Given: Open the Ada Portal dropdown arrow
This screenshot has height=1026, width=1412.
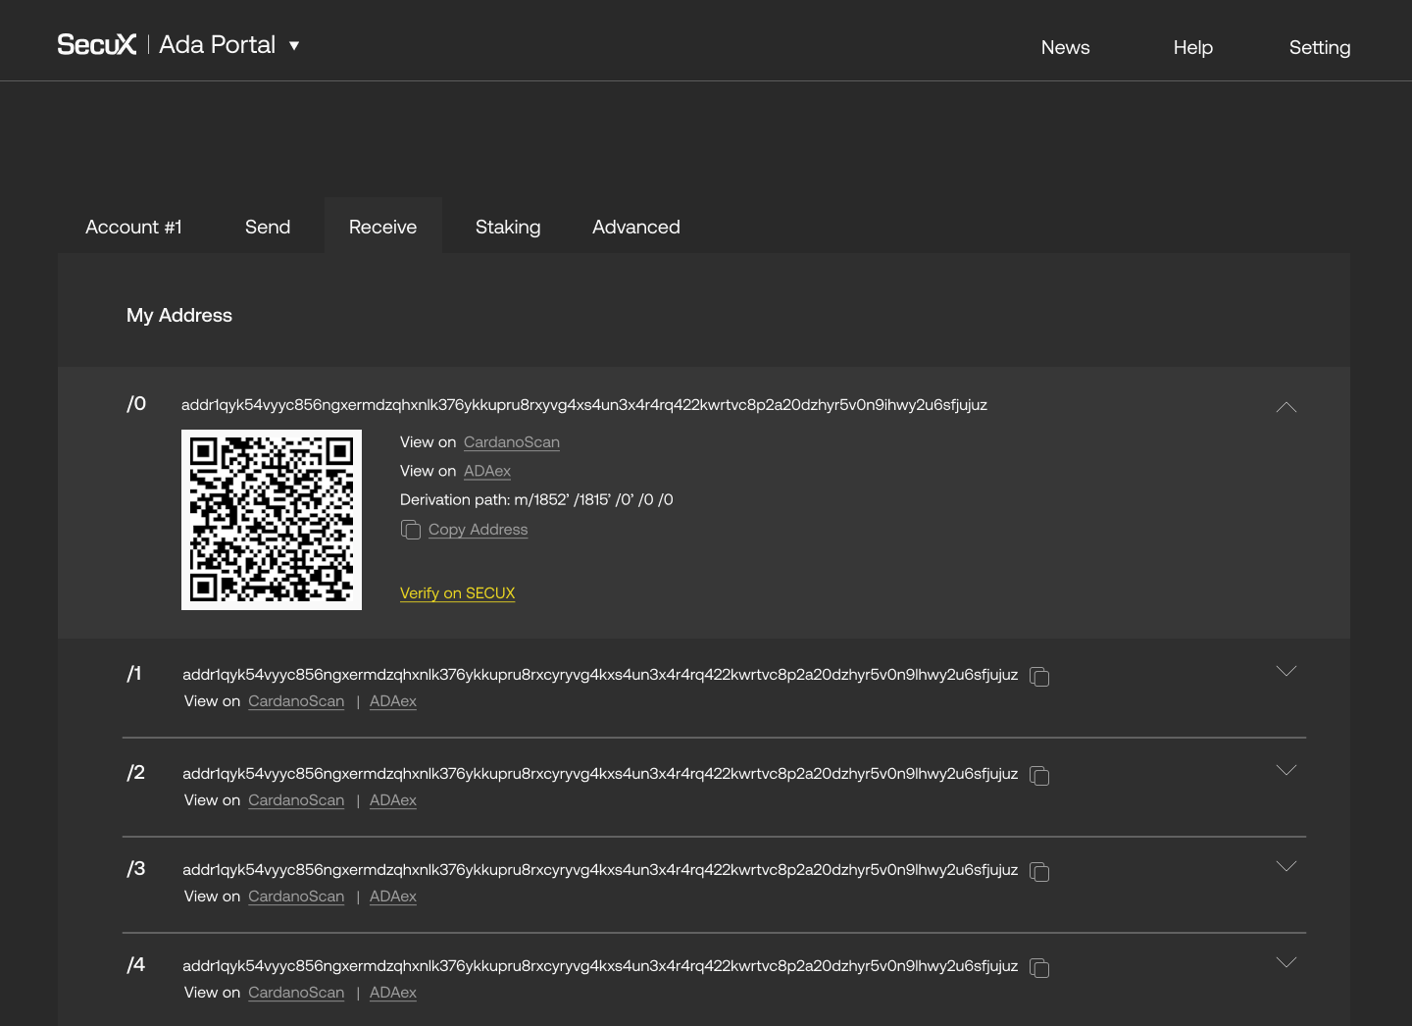Looking at the screenshot, I should click(294, 45).
